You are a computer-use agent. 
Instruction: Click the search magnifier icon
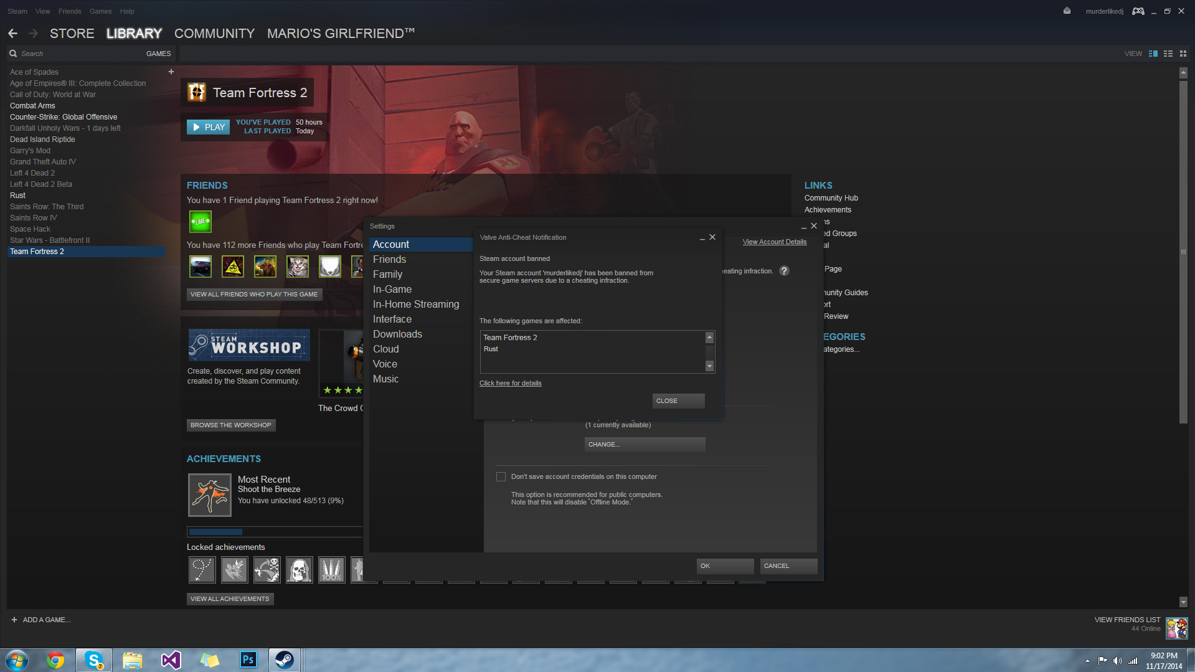pos(13,54)
